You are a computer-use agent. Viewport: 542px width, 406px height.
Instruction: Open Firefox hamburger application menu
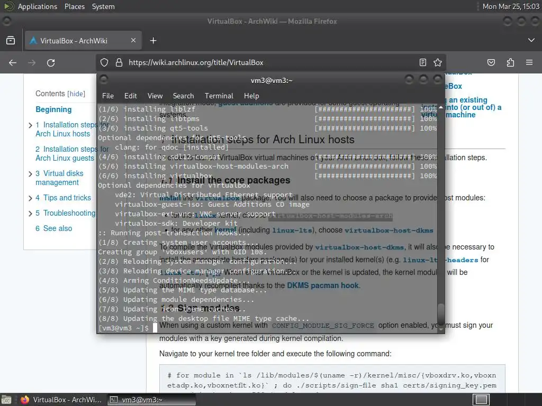coord(529,62)
